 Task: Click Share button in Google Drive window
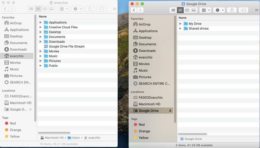click(232, 10)
